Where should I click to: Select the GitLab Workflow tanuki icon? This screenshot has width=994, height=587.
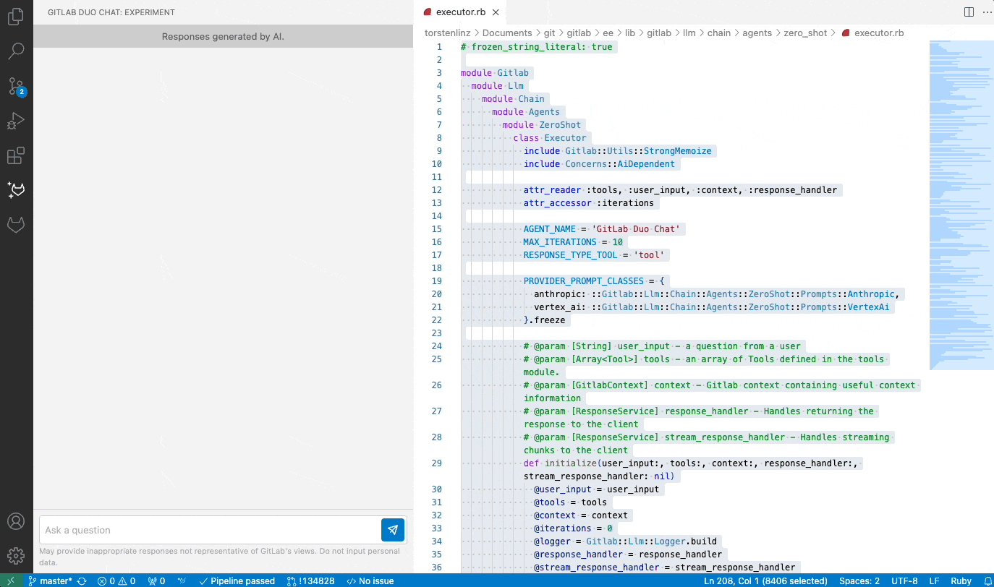pos(16,225)
